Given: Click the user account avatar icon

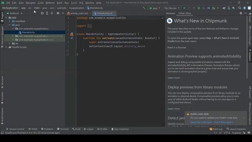Looking at the screenshot, I should click(x=249, y=8).
